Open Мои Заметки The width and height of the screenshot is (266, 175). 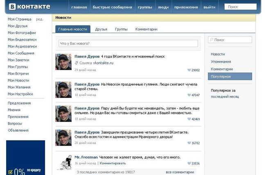pyautogui.click(x=18, y=60)
